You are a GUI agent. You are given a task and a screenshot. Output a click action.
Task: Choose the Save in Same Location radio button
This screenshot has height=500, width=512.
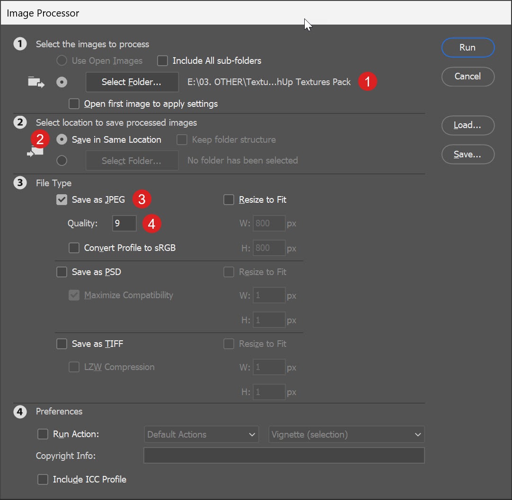[x=62, y=140]
